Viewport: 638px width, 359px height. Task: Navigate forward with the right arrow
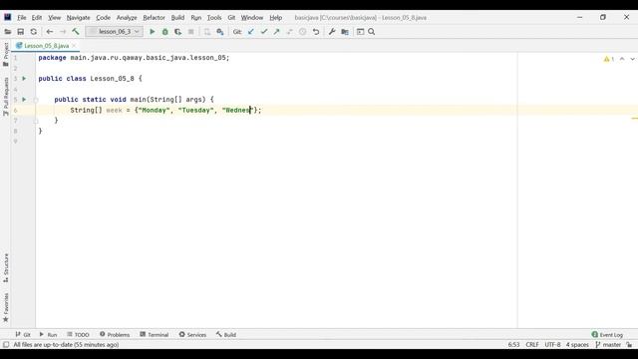point(63,32)
